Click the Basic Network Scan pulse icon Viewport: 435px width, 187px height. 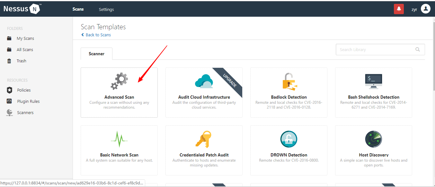119,139
